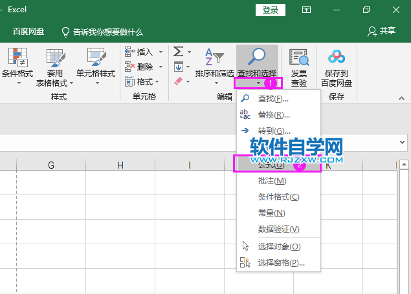Choose Data Validation (数据验证) menu entry
This screenshot has width=411, height=294.
(x=278, y=229)
